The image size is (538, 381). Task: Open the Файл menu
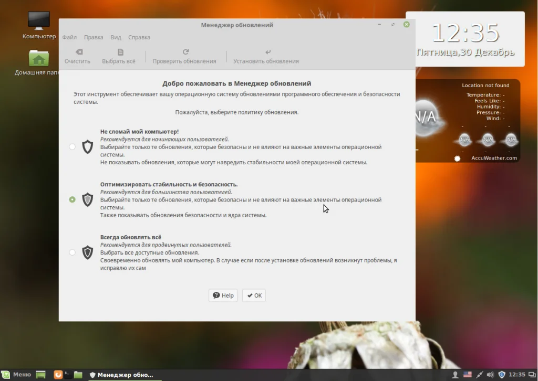tap(69, 37)
